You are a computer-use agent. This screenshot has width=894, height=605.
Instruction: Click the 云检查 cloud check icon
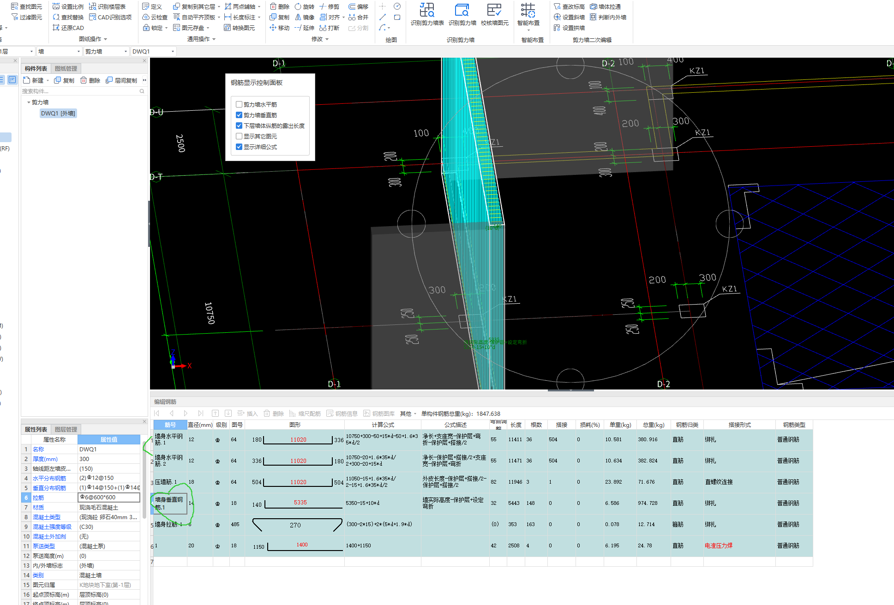point(155,17)
